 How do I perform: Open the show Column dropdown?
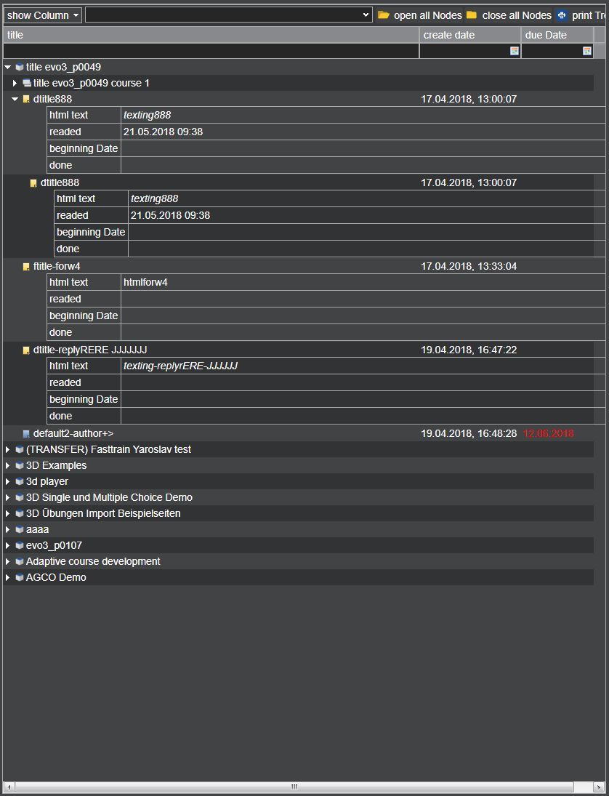coord(43,15)
